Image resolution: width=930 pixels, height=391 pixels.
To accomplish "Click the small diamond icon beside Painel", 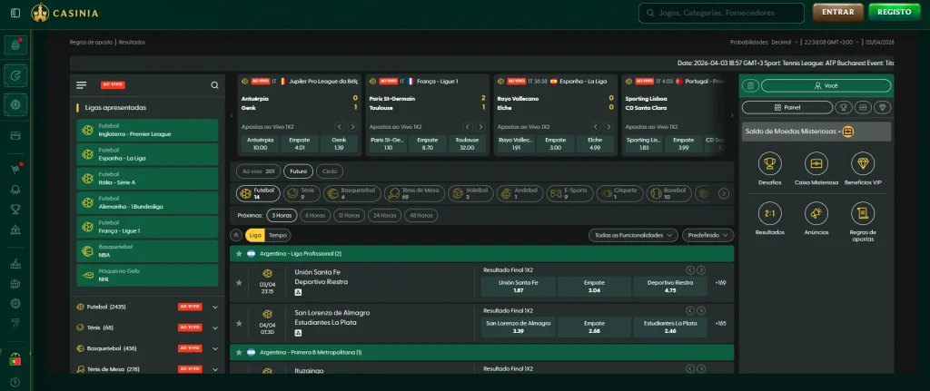I will tap(883, 107).
